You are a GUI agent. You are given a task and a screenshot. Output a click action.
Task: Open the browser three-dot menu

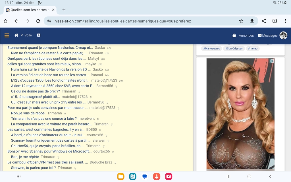click(x=285, y=21)
